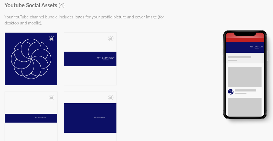Open the wide MY COMPANY cover thumbnail

[90, 59]
